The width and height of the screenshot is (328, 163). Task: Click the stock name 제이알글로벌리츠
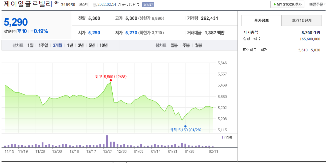pos(31,4)
